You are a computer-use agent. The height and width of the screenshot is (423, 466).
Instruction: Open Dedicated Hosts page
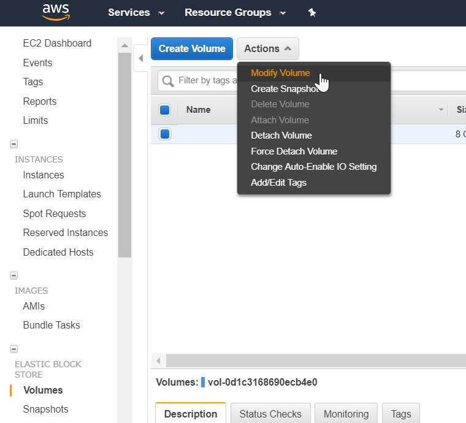point(58,253)
